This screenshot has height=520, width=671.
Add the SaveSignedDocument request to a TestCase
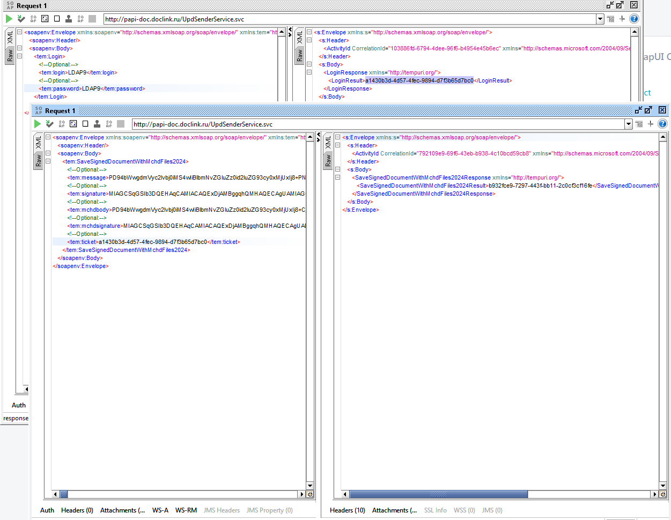click(x=50, y=124)
